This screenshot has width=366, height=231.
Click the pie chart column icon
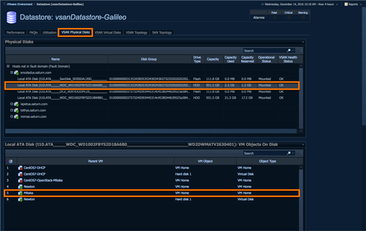pos(11,162)
